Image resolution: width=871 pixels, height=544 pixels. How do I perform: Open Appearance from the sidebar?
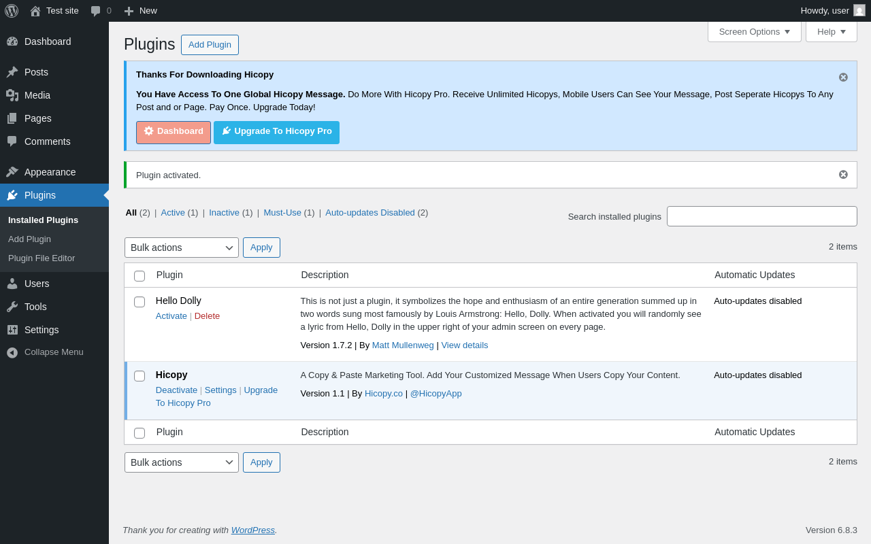pyautogui.click(x=50, y=172)
